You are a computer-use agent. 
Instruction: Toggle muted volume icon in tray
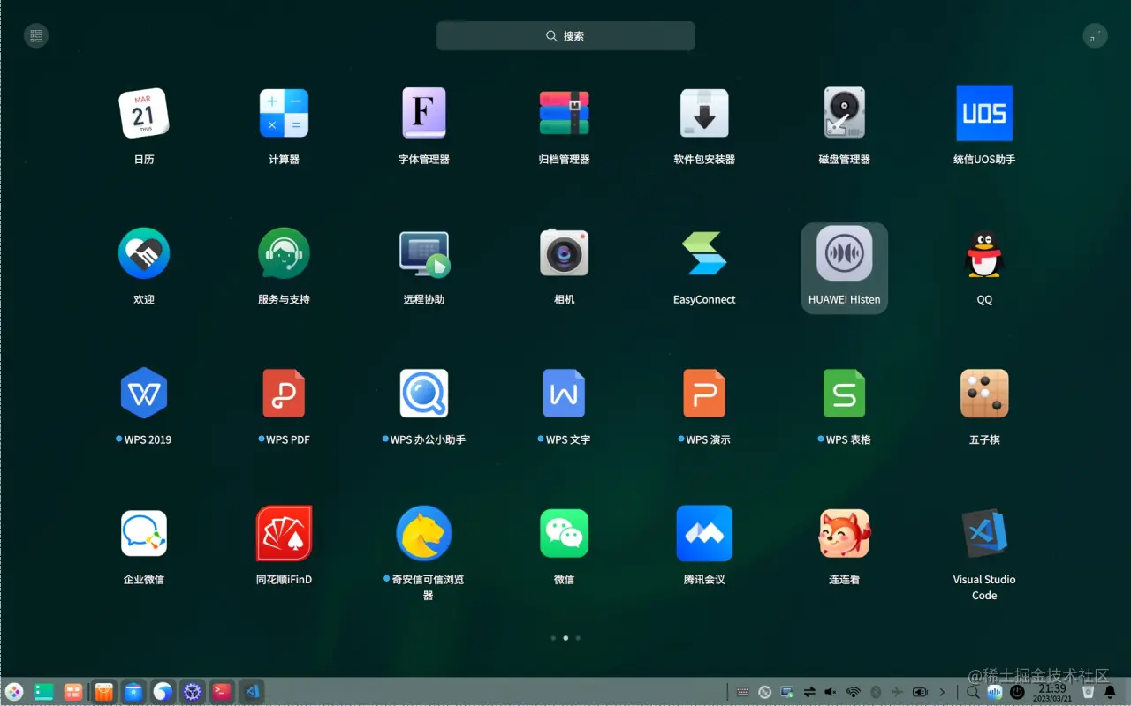coord(831,692)
